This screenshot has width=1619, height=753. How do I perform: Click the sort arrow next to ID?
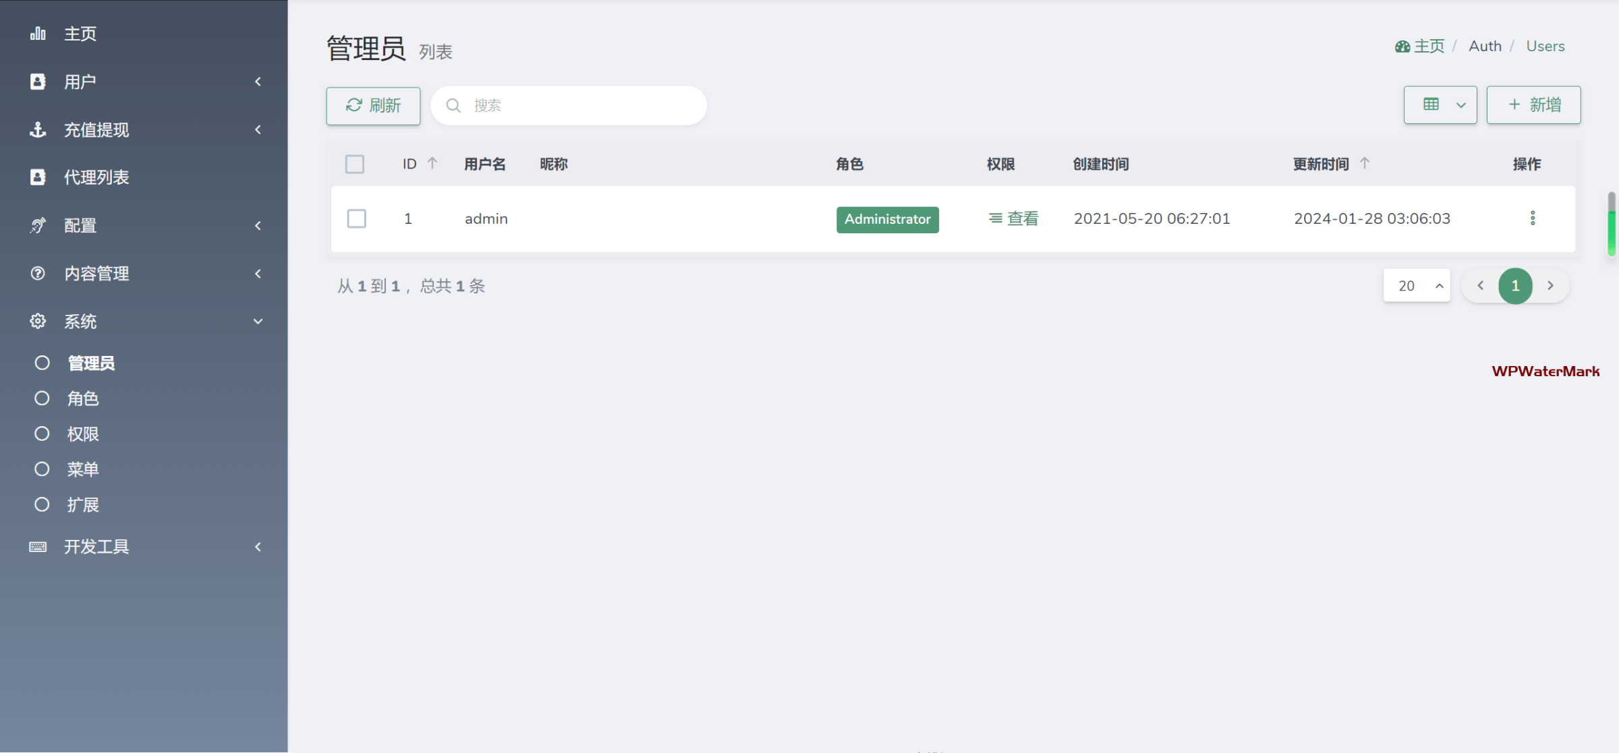tap(432, 163)
